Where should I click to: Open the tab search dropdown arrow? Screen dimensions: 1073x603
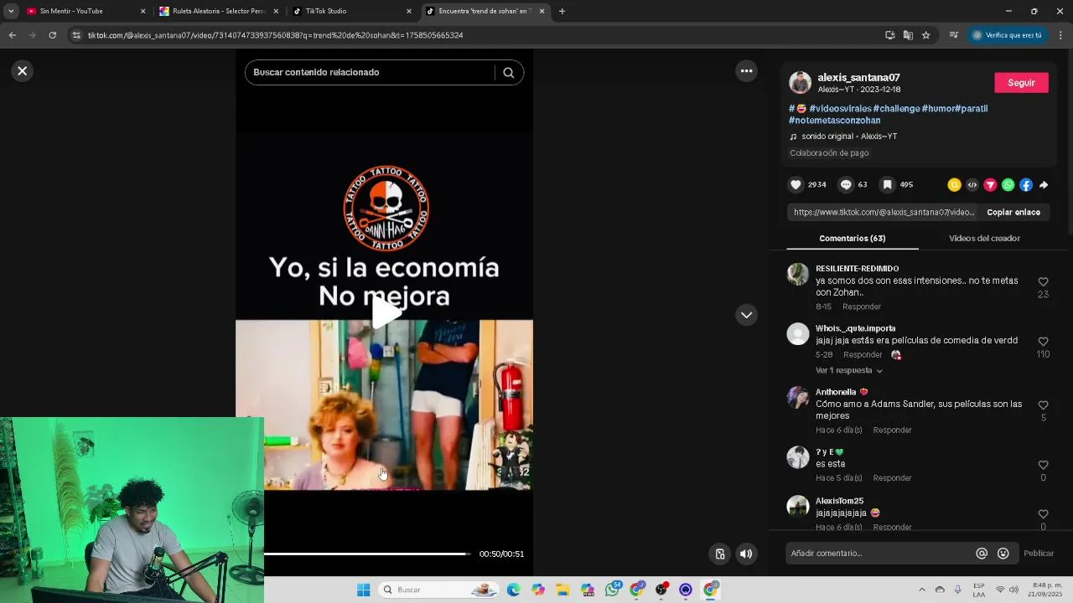coord(11,11)
